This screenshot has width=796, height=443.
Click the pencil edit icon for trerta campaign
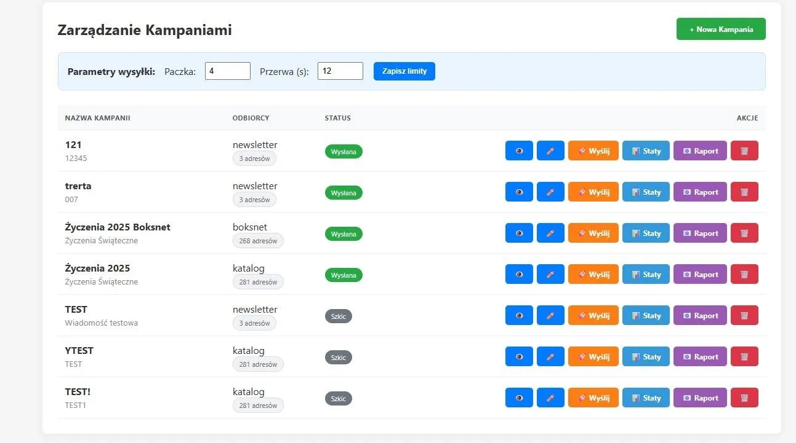pos(550,192)
